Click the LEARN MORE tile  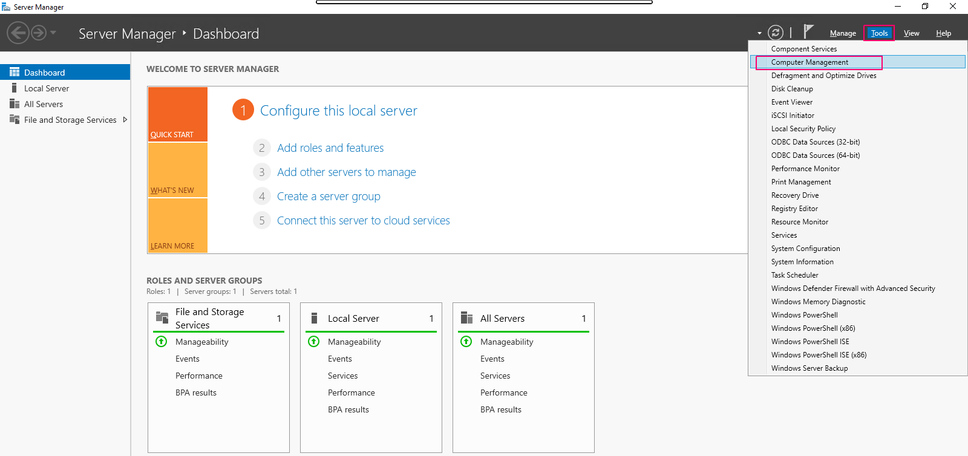tap(178, 225)
